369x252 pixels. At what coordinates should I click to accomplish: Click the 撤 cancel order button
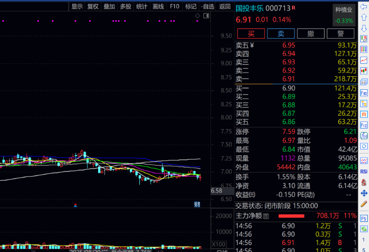311,33
